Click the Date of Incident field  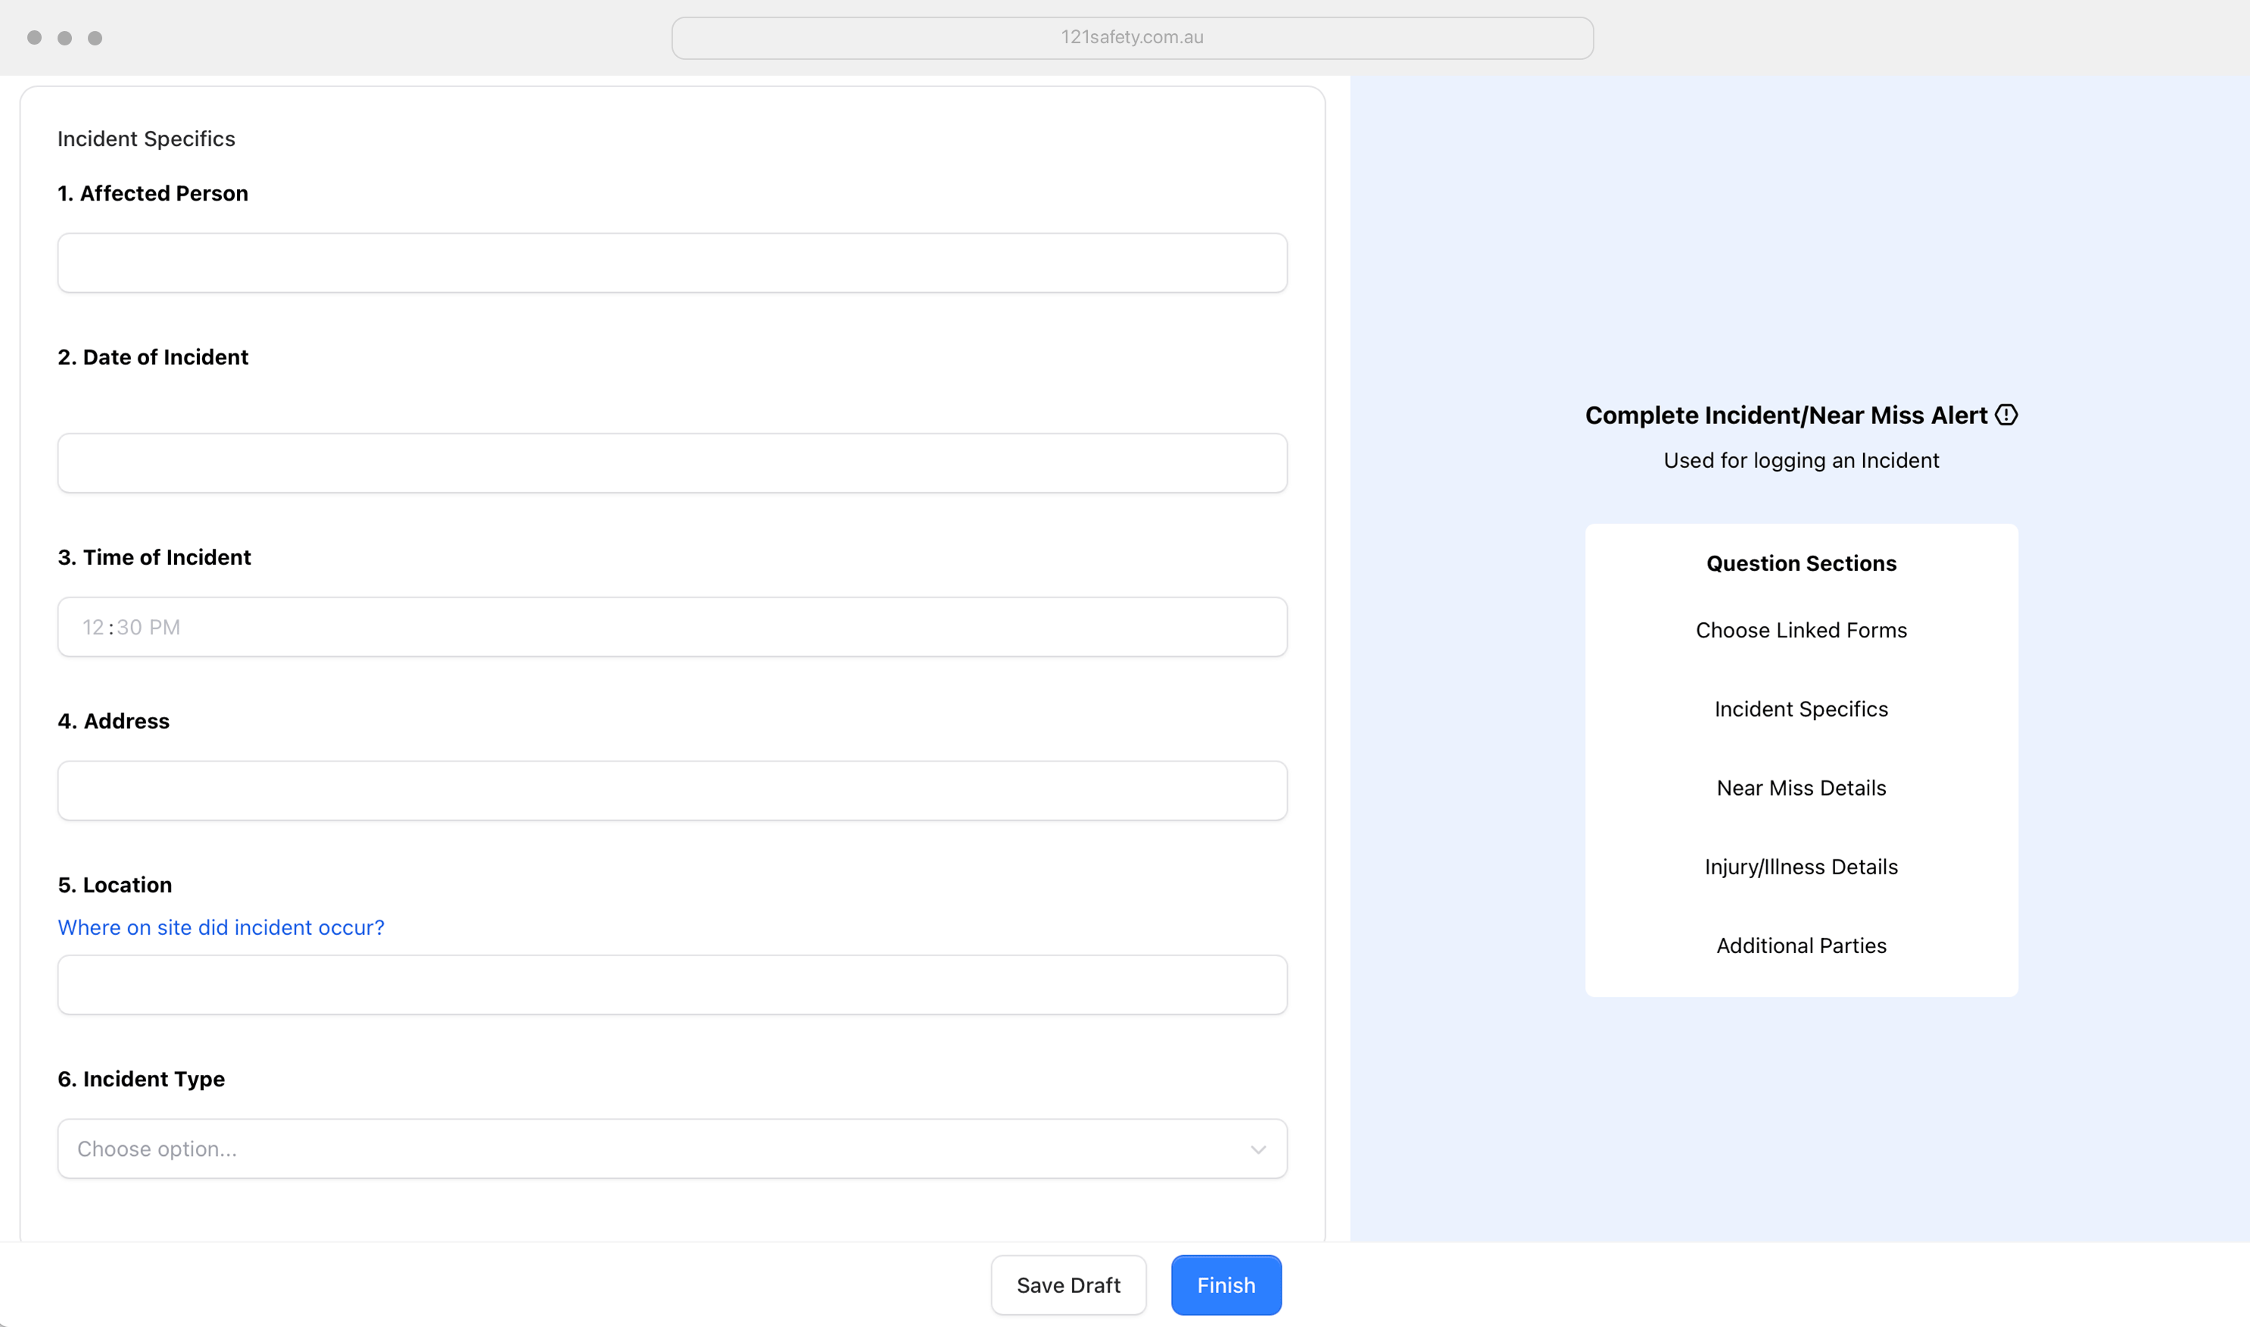pyautogui.click(x=672, y=463)
